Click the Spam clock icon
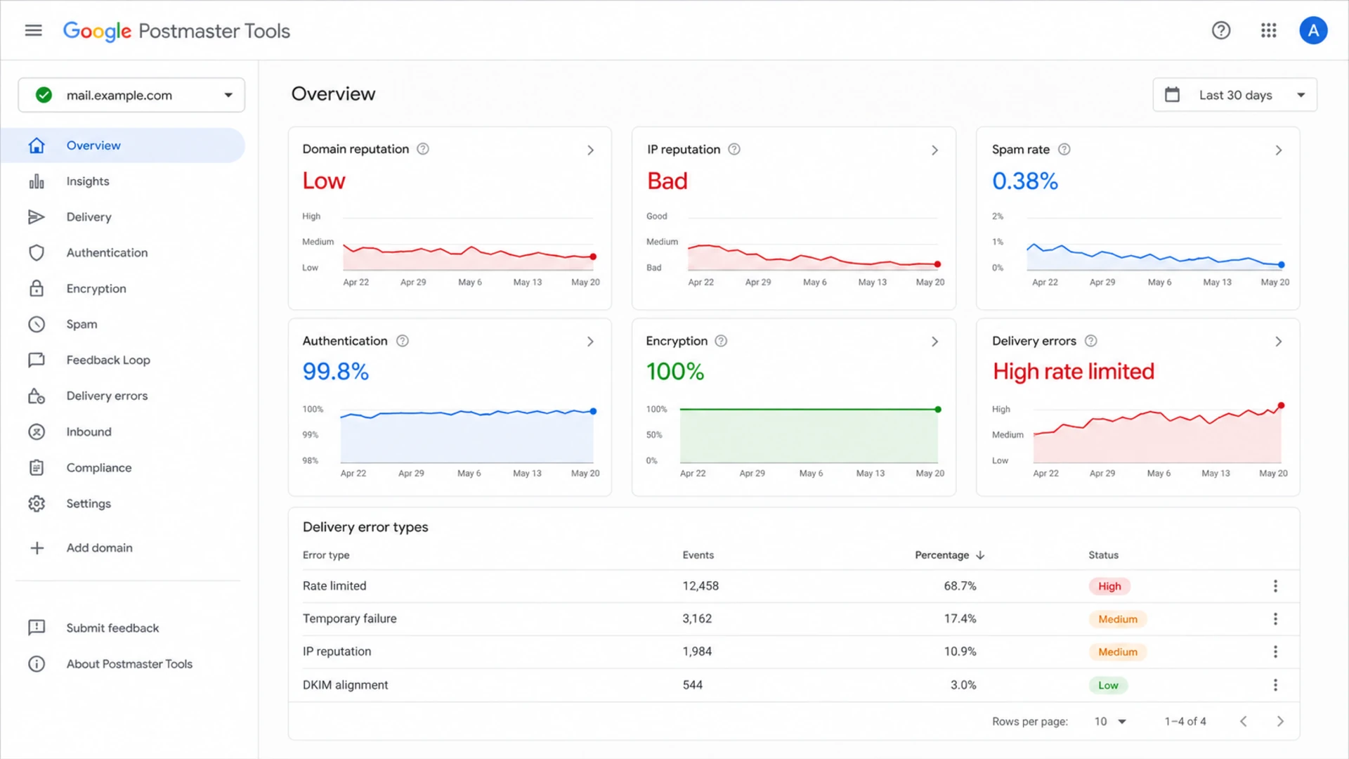This screenshot has height=759, width=1349. pos(37,325)
